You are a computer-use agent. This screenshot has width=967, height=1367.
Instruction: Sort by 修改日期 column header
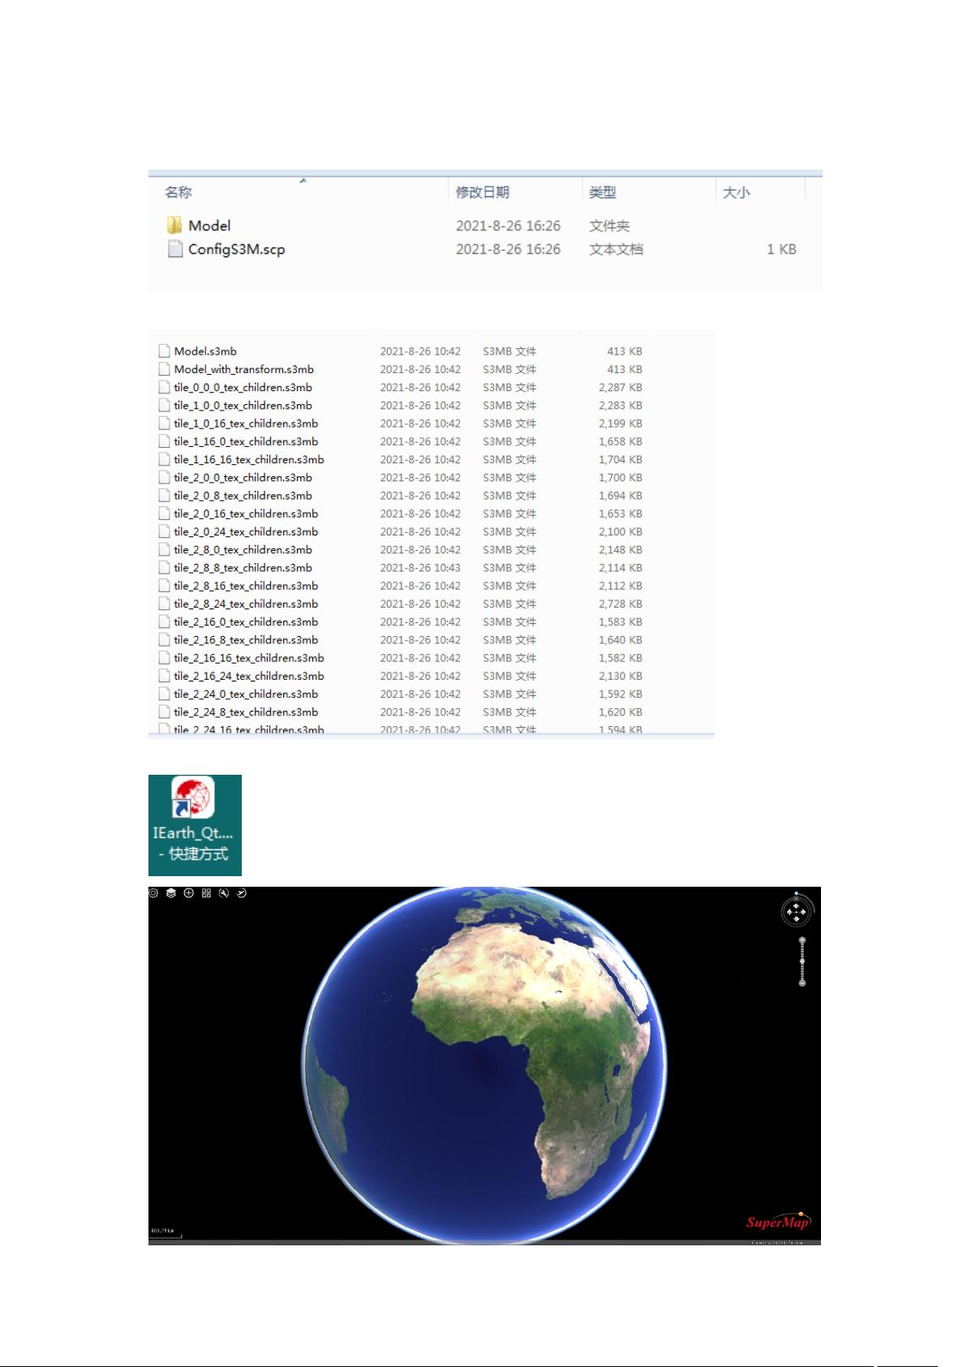pos(482,192)
